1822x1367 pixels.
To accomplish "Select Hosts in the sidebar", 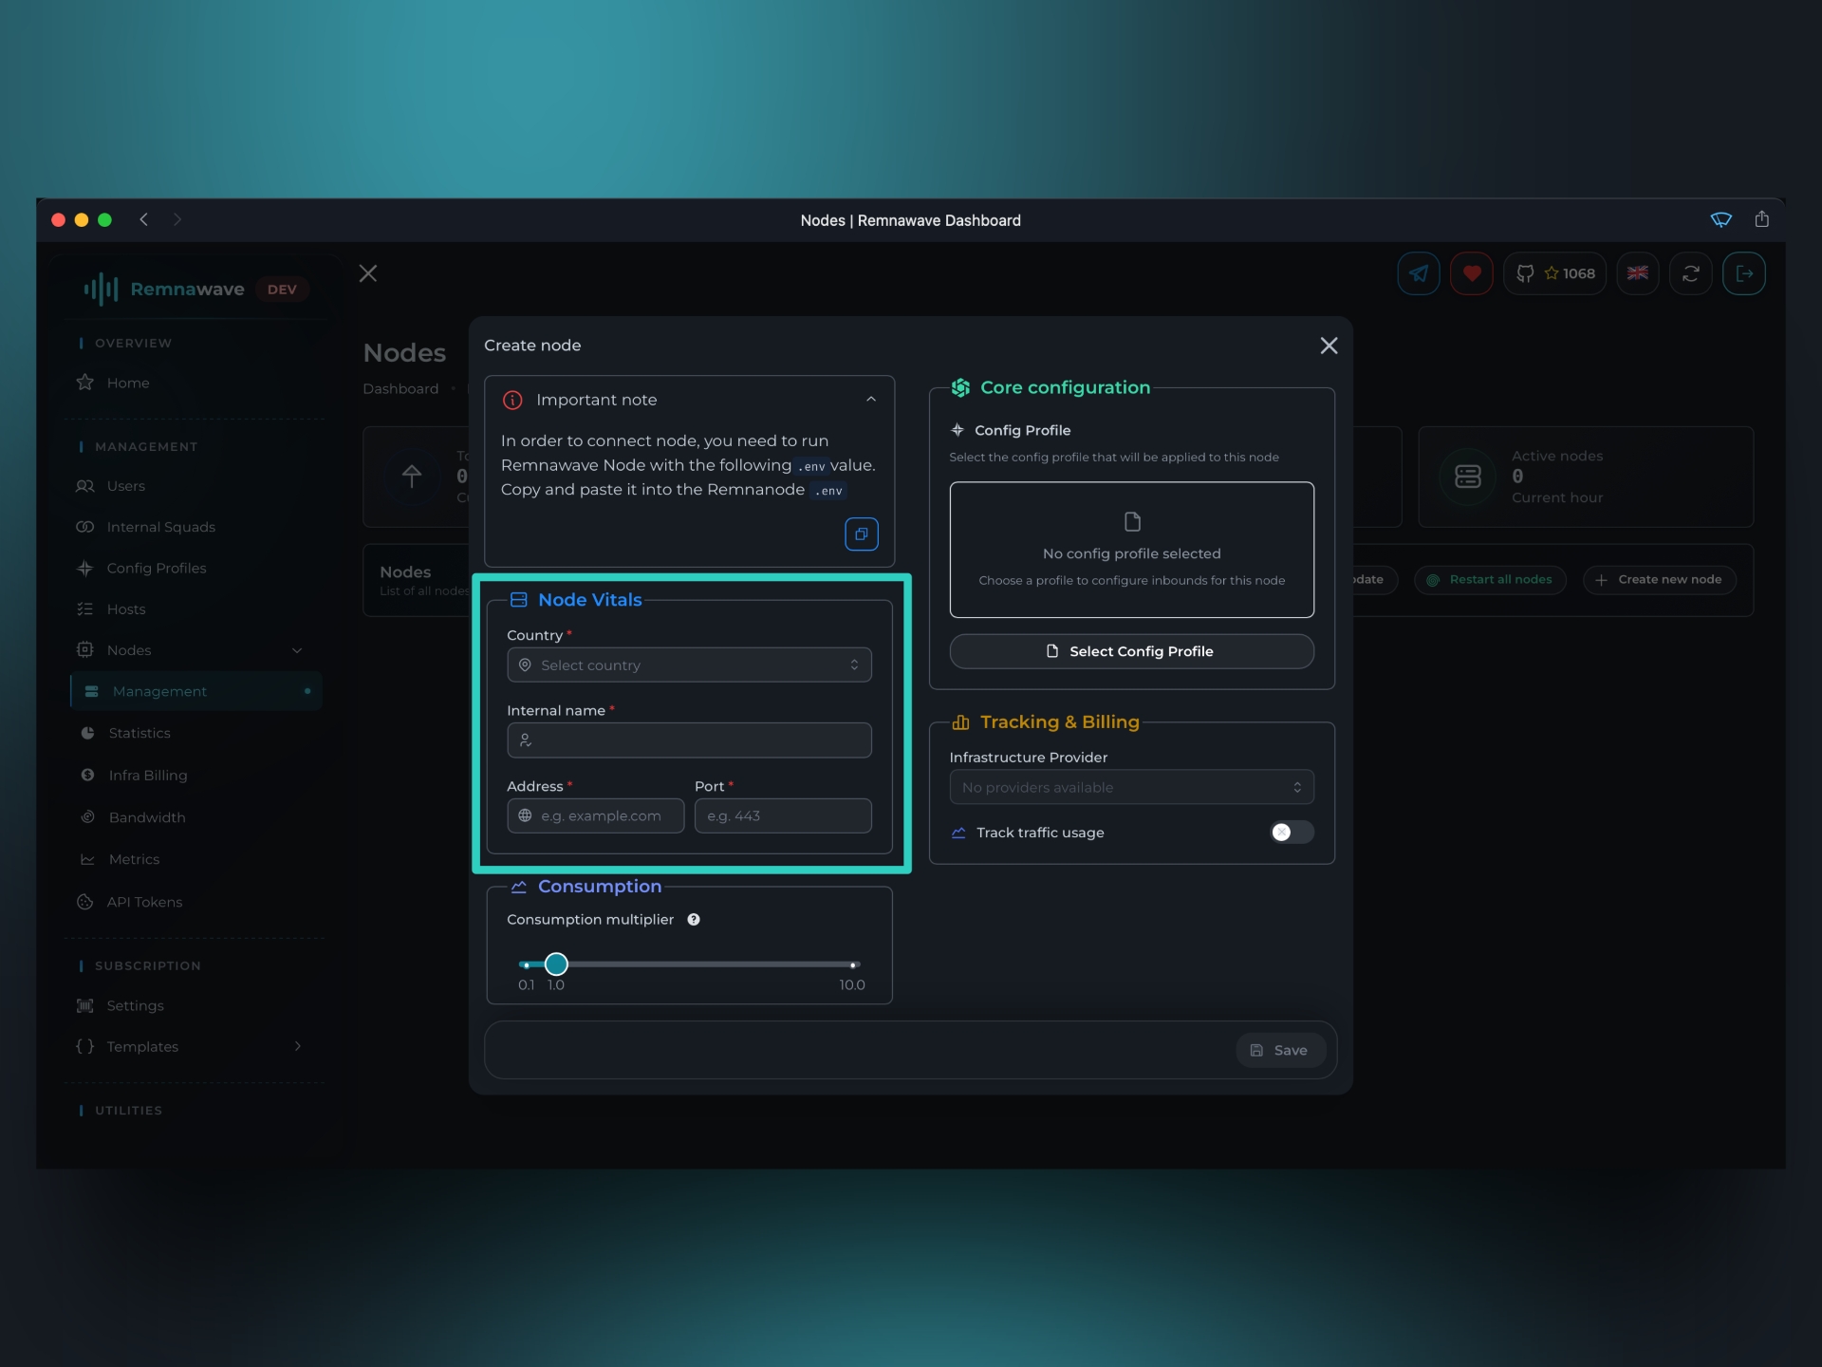I will [x=125, y=609].
